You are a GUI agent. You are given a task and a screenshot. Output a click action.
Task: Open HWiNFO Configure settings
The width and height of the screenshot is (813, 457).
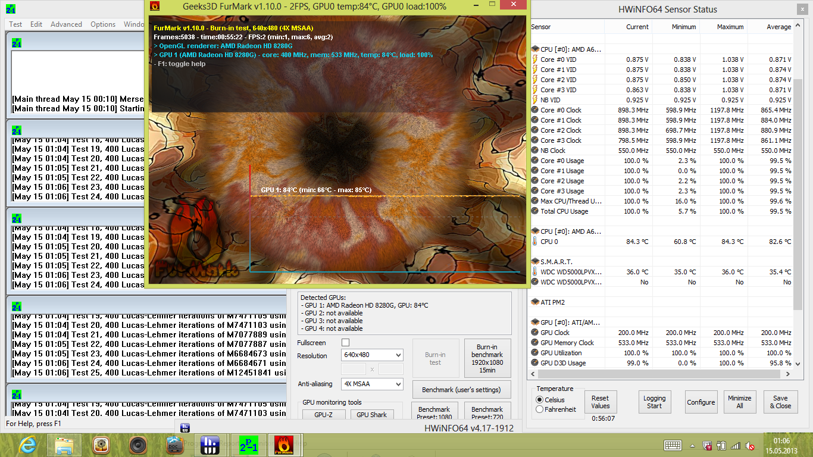click(x=701, y=402)
